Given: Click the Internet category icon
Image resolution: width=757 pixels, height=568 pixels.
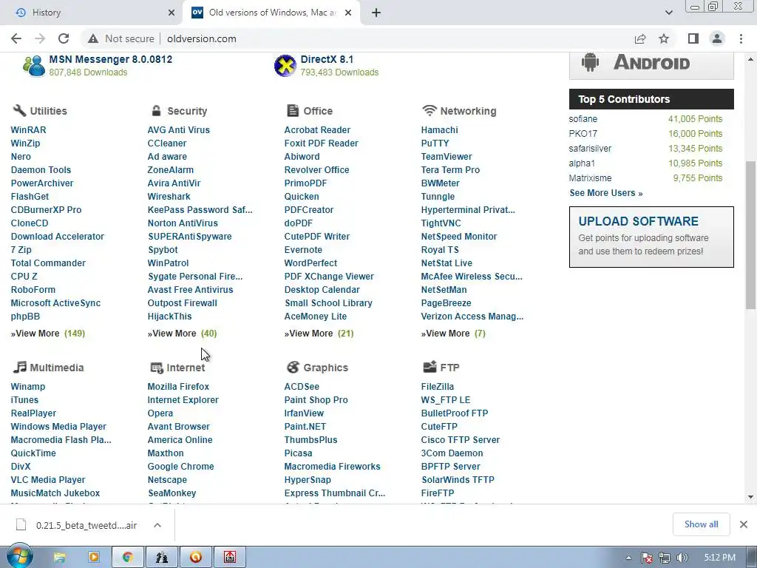Looking at the screenshot, I should coord(157,368).
